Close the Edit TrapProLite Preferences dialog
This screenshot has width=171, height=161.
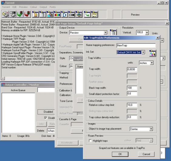(158, 38)
